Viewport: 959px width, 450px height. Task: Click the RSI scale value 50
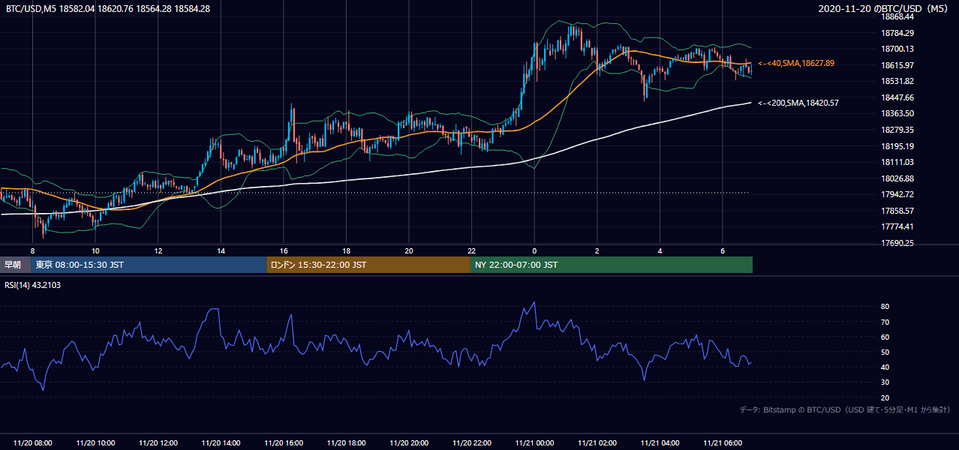885,352
